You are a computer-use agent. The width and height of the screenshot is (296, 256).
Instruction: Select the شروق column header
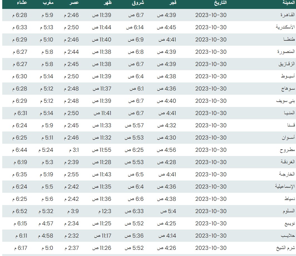click(x=138, y=3)
